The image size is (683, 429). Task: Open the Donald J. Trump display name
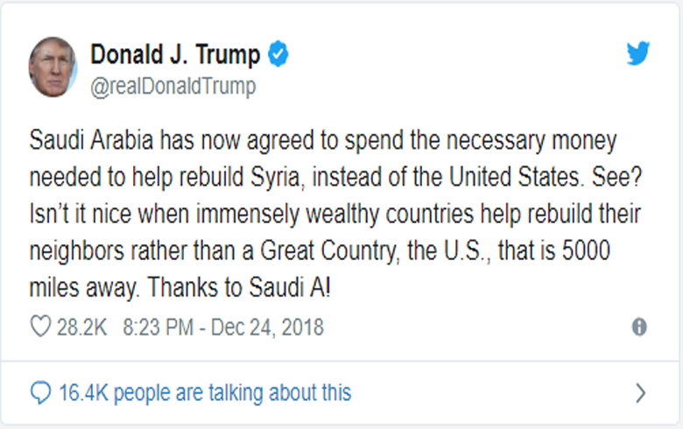(175, 54)
